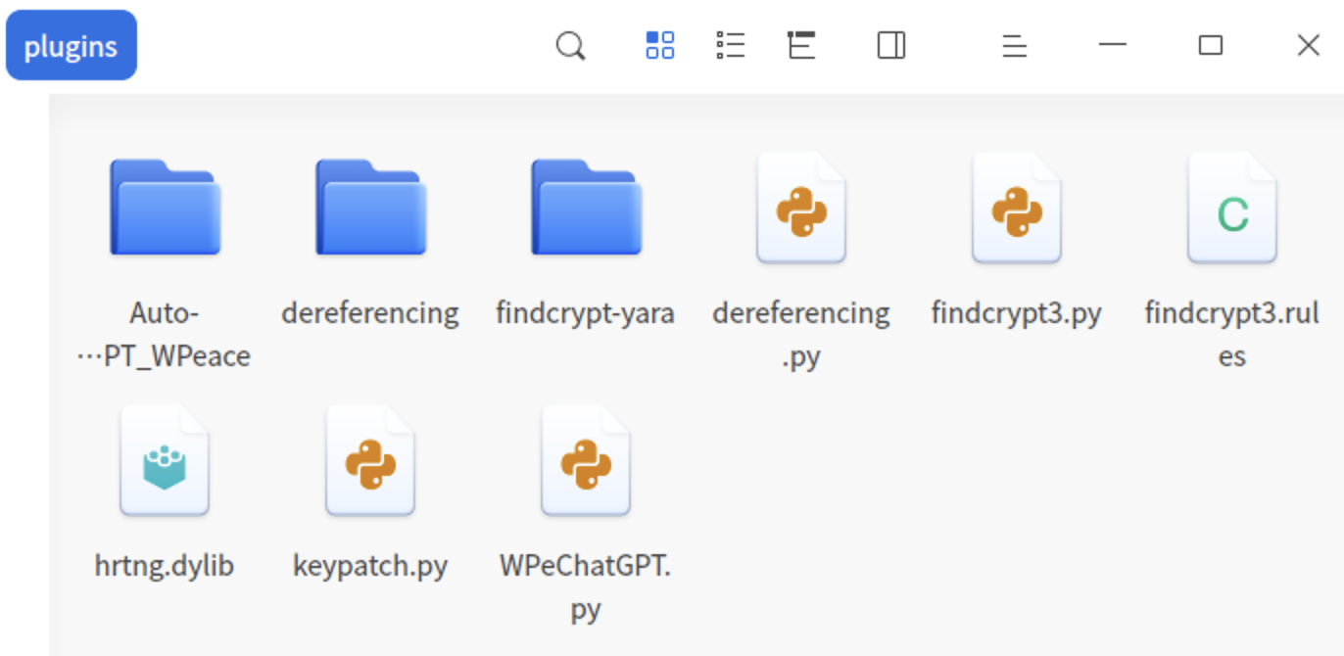Screen dimensions: 1344x656
Task: Select the keypatch.py Python file icon
Action: [370, 460]
